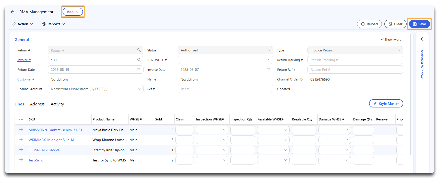Focus the Return Ref # input field

(355, 70)
